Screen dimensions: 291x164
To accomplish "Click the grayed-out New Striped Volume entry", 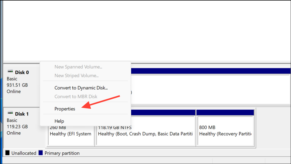I will coord(76,75).
